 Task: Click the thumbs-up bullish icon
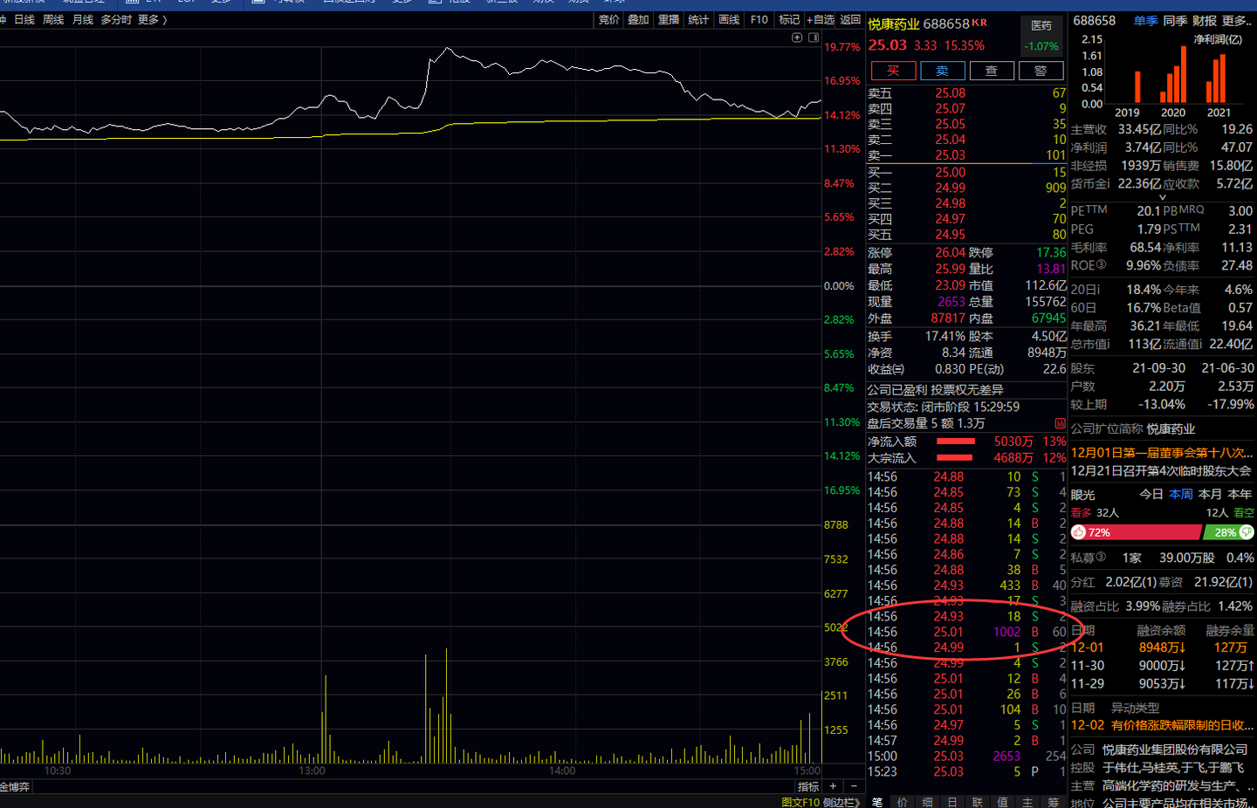tap(1079, 532)
